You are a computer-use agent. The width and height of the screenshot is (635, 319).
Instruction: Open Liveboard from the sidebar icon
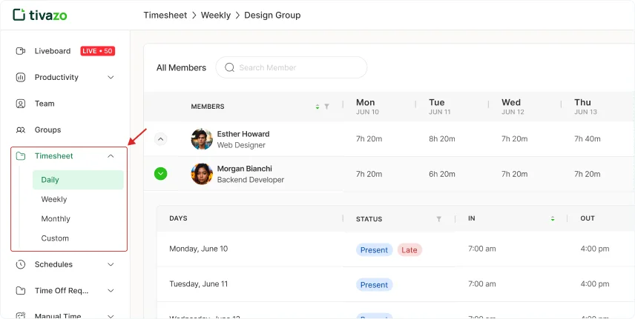pyautogui.click(x=21, y=51)
